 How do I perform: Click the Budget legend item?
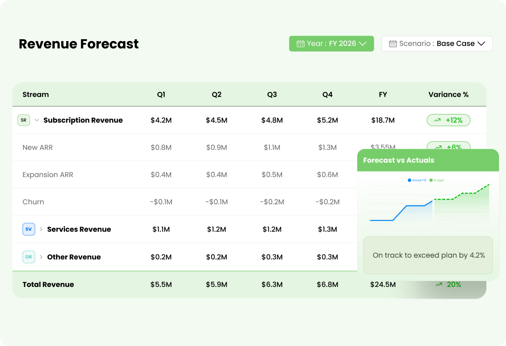[x=437, y=180]
